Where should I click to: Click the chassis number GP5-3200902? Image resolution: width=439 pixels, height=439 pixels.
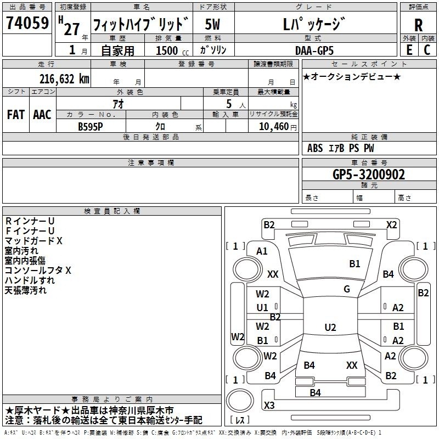pyautogui.click(x=369, y=174)
